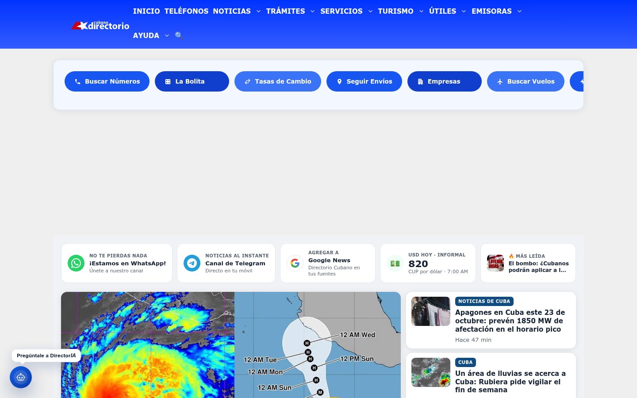This screenshot has width=637, height=398.
Task: Open the hurricane satellite map image
Action: click(x=231, y=345)
